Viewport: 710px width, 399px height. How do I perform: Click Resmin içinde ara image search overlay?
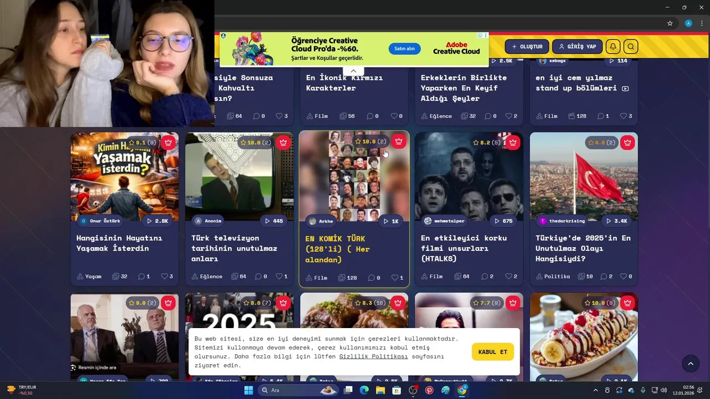94,367
